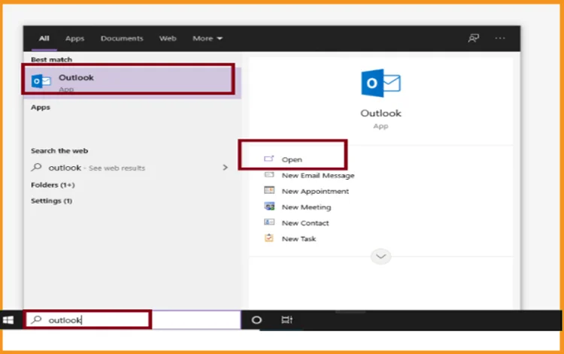Select New Contact action
The height and width of the screenshot is (354, 564).
(305, 222)
